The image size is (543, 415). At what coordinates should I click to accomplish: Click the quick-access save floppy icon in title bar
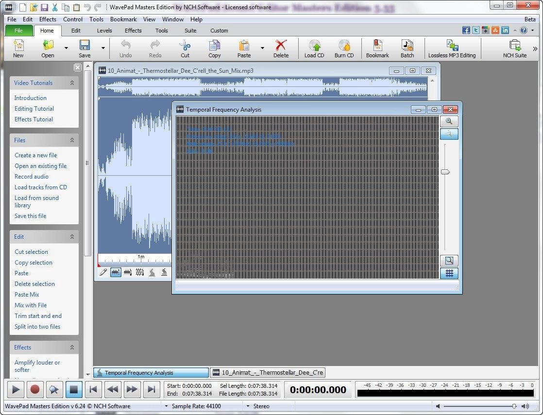tap(44, 7)
